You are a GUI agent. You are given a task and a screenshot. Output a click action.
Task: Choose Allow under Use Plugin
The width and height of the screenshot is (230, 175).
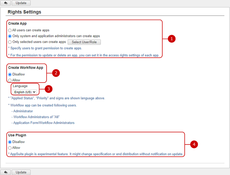coord(10,148)
